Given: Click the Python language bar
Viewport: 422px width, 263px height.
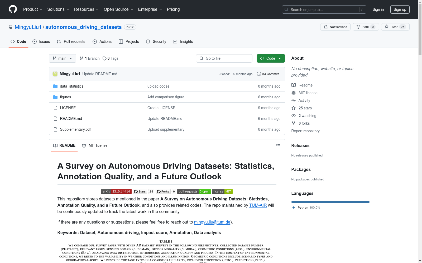Looking at the screenshot, I should (x=330, y=202).
